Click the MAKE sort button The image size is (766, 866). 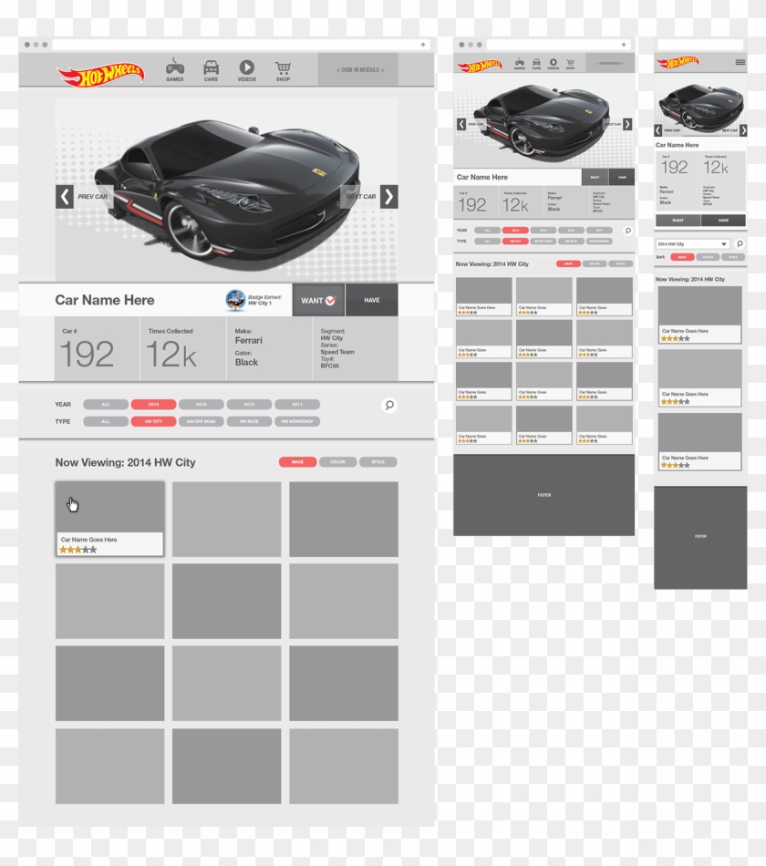coord(297,462)
